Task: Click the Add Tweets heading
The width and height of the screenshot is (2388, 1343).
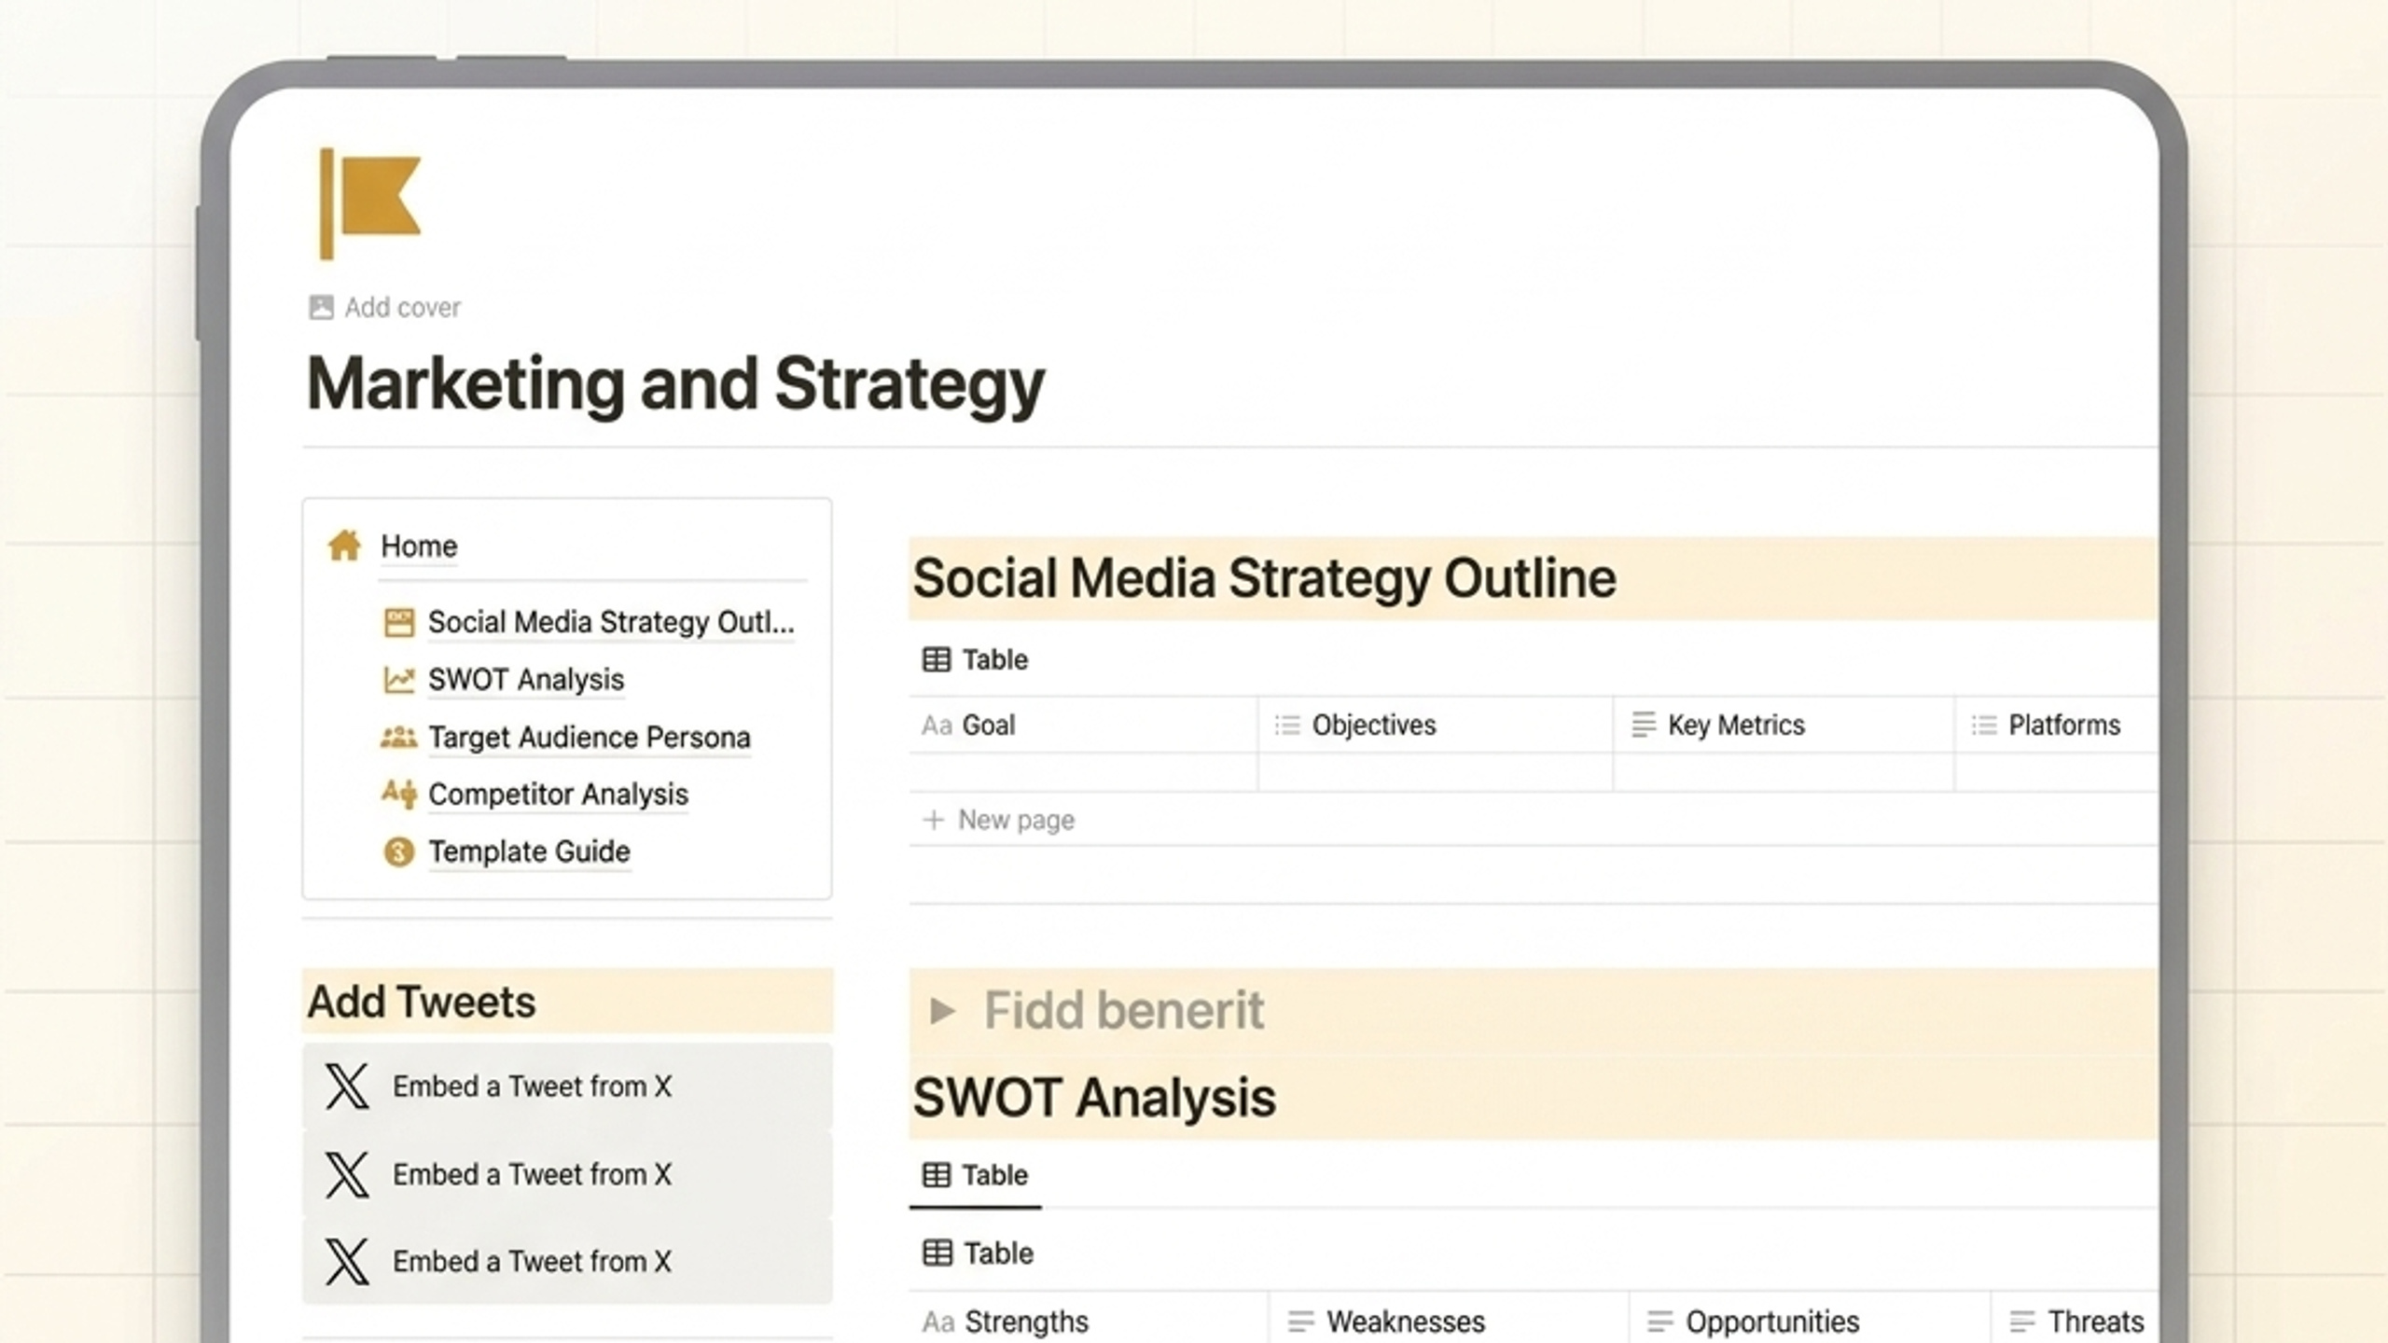Action: coord(422,1002)
